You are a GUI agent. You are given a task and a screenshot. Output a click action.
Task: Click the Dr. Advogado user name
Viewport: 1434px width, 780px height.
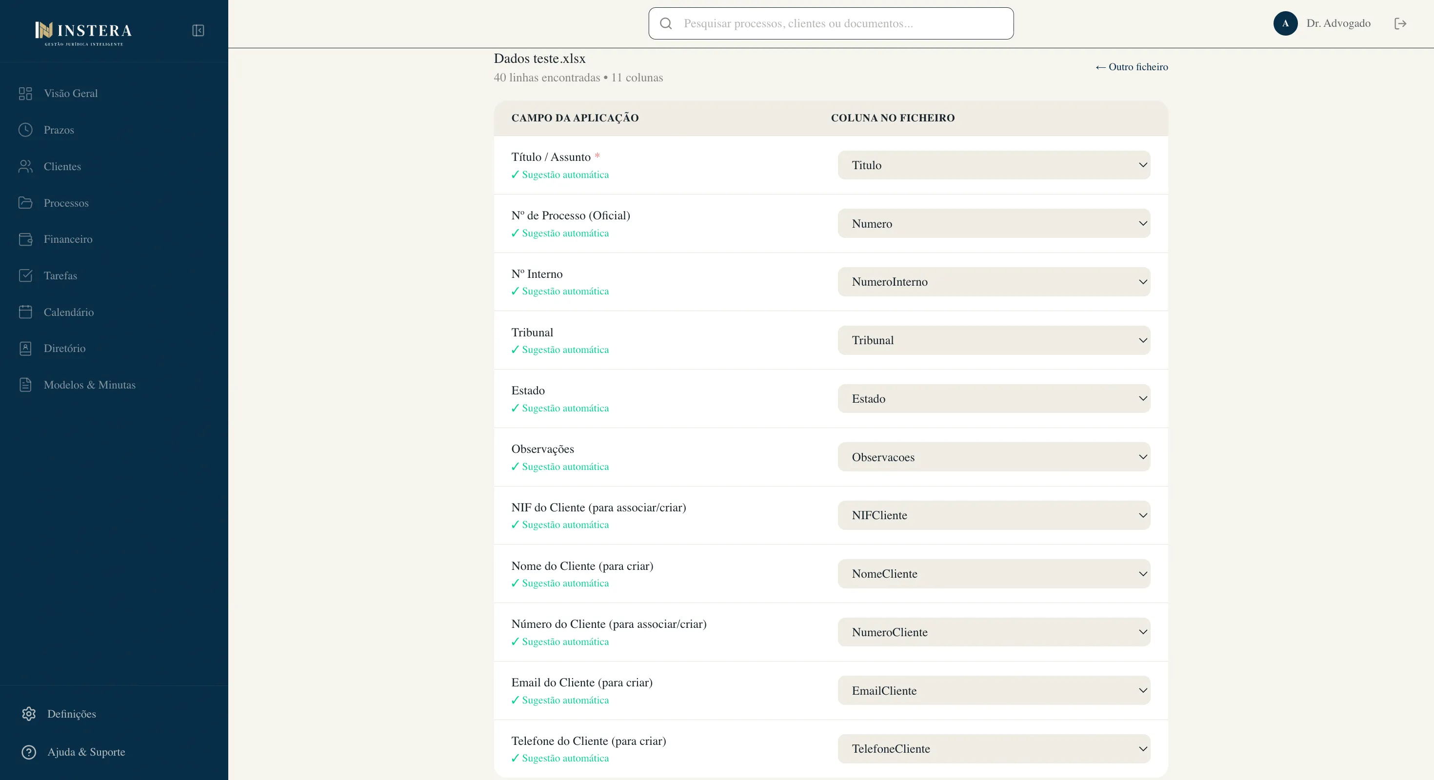point(1338,23)
